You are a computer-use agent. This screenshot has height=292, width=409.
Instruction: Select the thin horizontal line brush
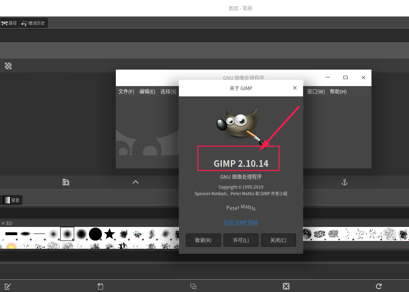40,234
